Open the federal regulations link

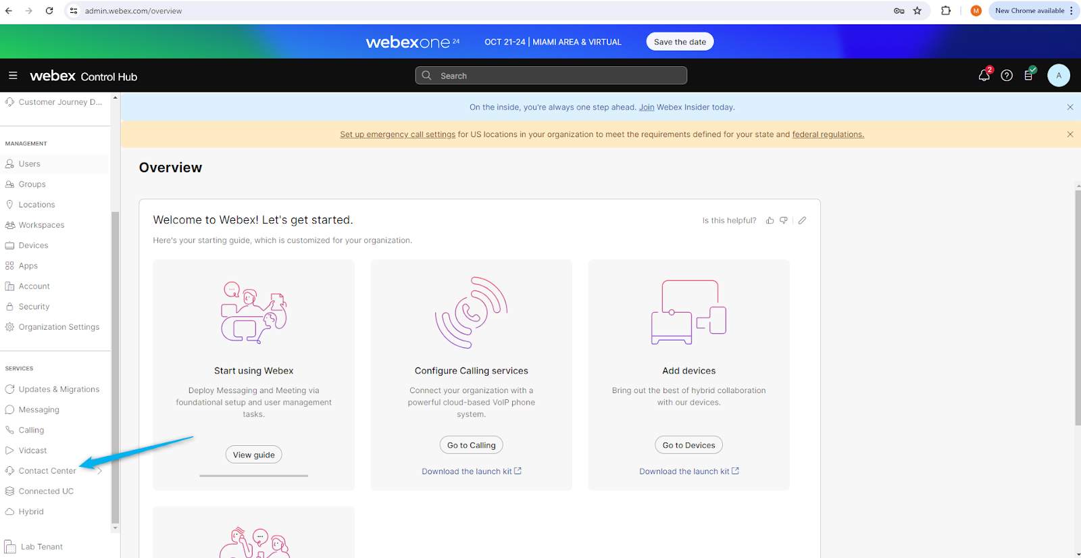[x=828, y=134]
